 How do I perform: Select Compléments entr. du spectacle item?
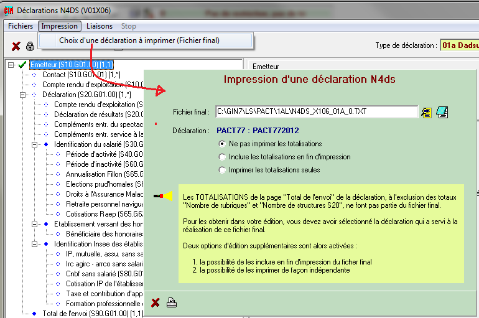98,124
